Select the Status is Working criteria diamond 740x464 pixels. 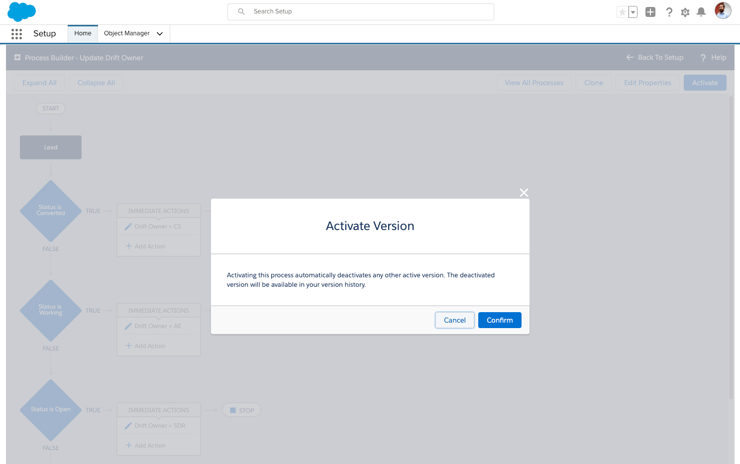point(51,310)
